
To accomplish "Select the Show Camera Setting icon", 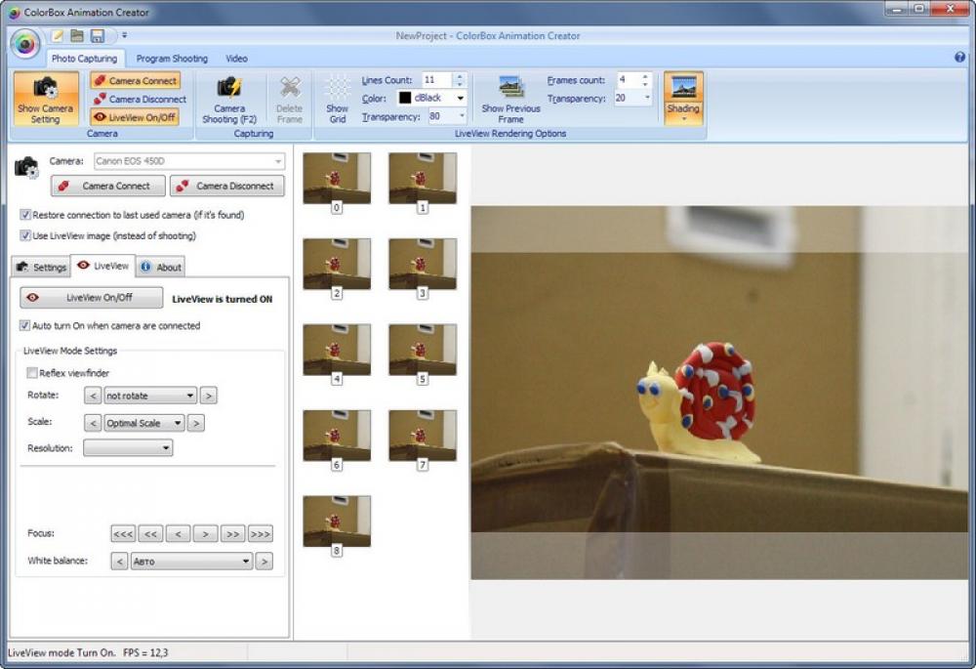I will 45,98.
